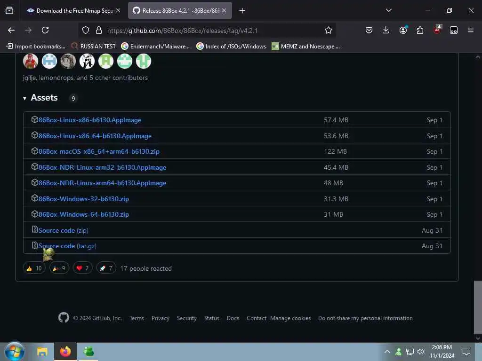Image resolution: width=482 pixels, height=361 pixels.
Task: Open the Firefox hamburger application menu
Action: (470, 30)
